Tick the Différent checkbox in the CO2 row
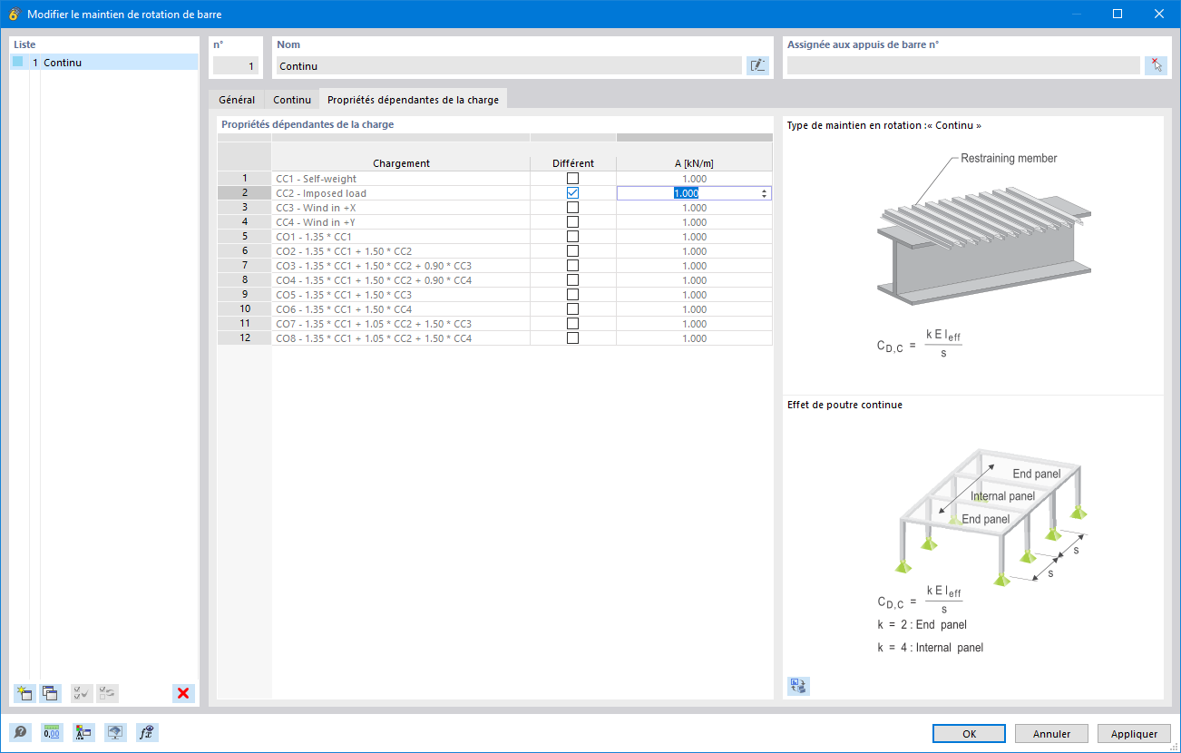 (x=572, y=251)
